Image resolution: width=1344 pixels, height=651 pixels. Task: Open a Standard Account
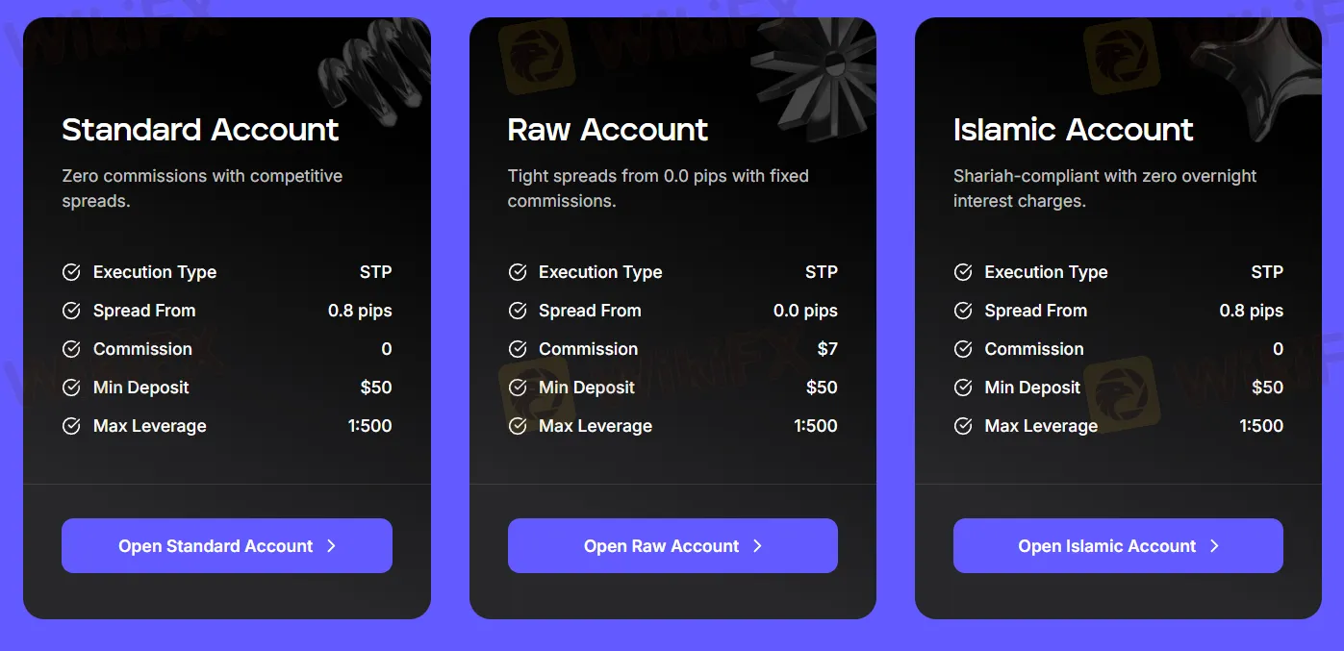226,545
